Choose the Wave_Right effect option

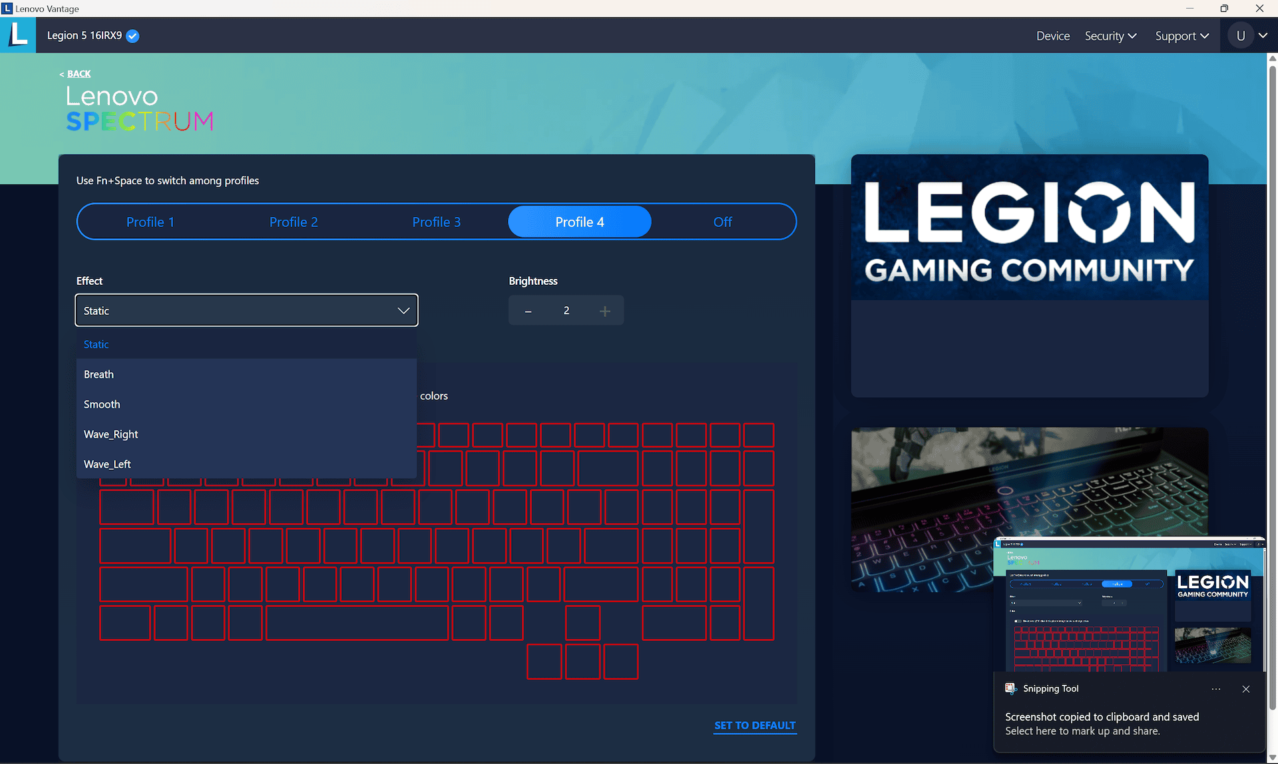[246, 434]
